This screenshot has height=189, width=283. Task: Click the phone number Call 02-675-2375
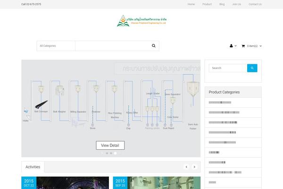tap(31, 4)
